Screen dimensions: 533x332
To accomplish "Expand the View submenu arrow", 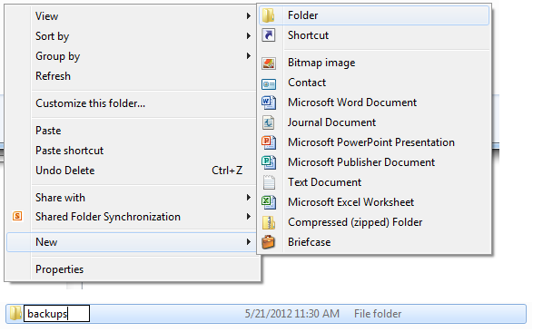I will pyautogui.click(x=249, y=16).
